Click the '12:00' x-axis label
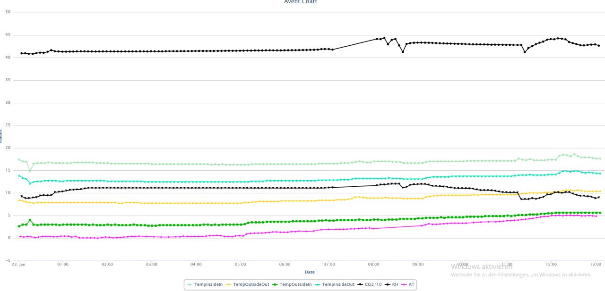Screen dimensions: 605x291 coord(552,264)
